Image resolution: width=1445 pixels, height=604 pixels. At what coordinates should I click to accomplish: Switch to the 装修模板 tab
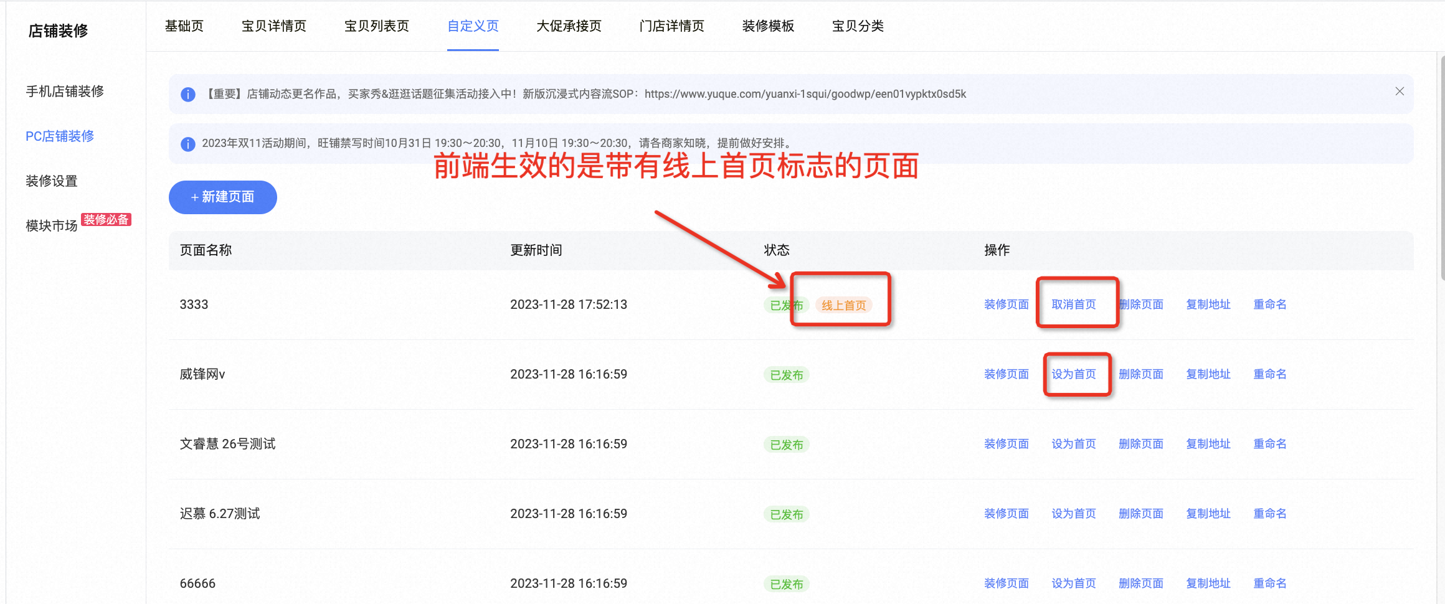point(768,26)
